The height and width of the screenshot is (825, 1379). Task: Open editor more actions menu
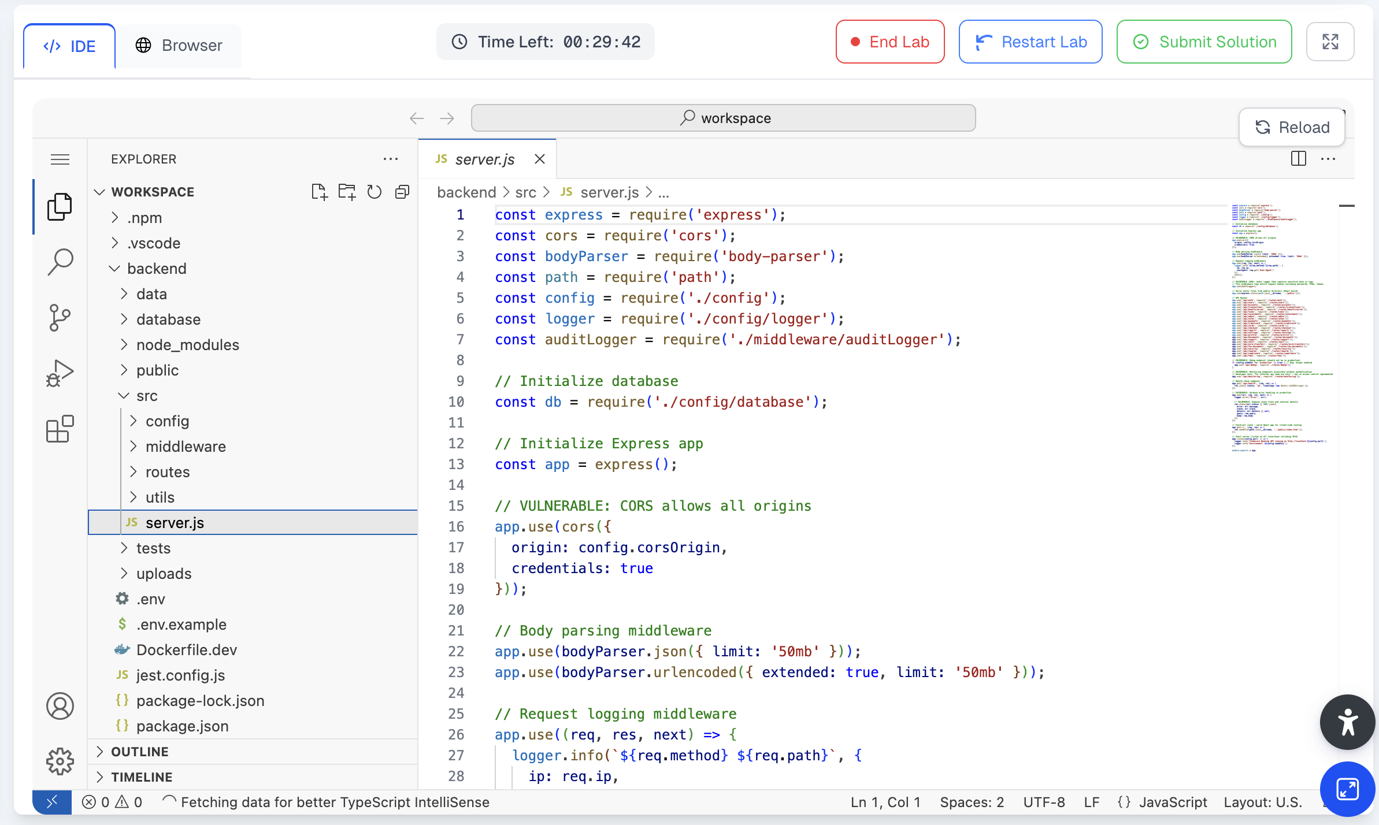[x=1328, y=159]
